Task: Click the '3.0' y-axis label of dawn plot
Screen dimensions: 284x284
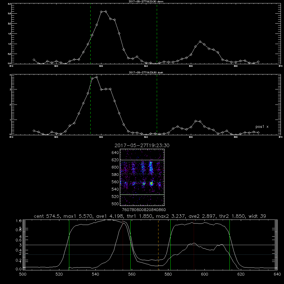Action: (x=10, y=4)
